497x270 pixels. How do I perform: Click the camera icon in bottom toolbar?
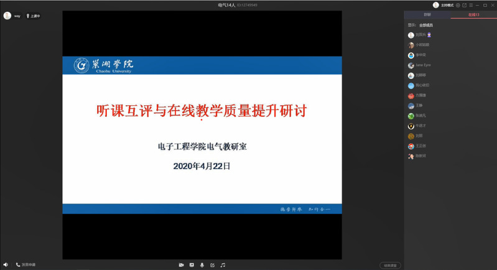click(x=181, y=265)
